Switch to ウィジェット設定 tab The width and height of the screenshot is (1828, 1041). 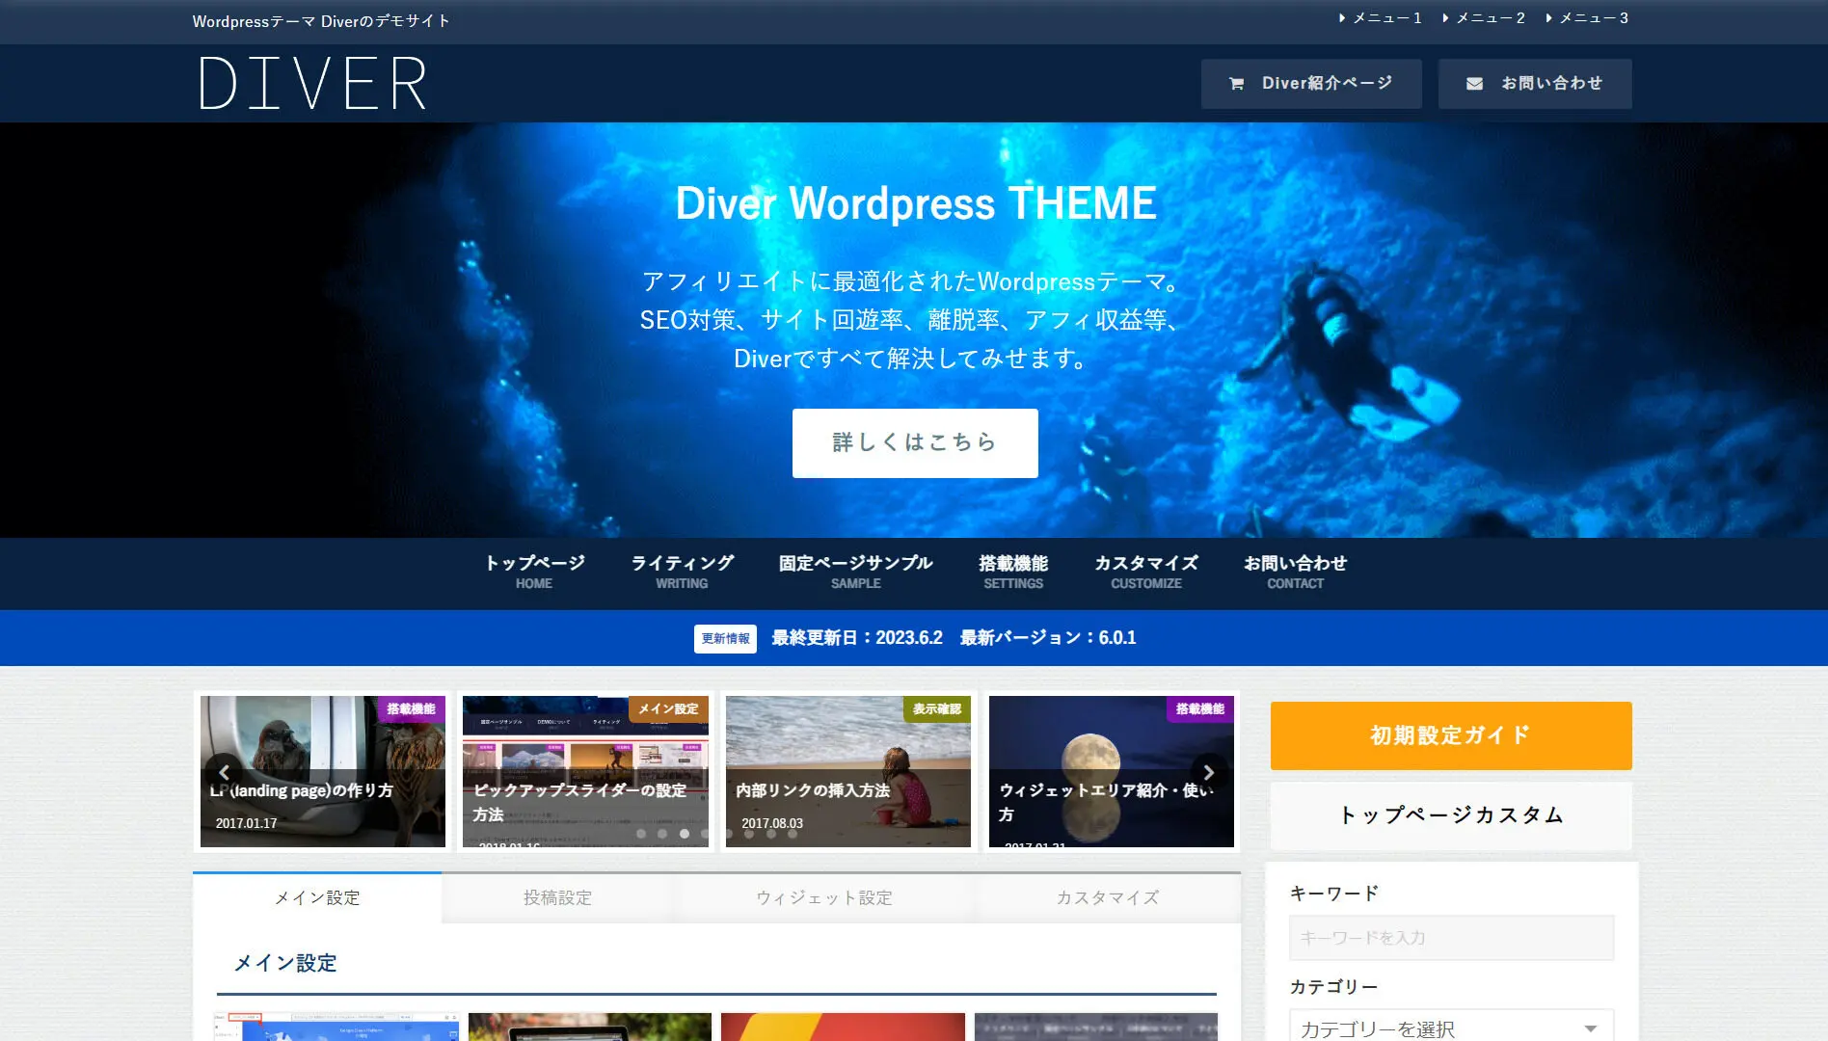(824, 897)
